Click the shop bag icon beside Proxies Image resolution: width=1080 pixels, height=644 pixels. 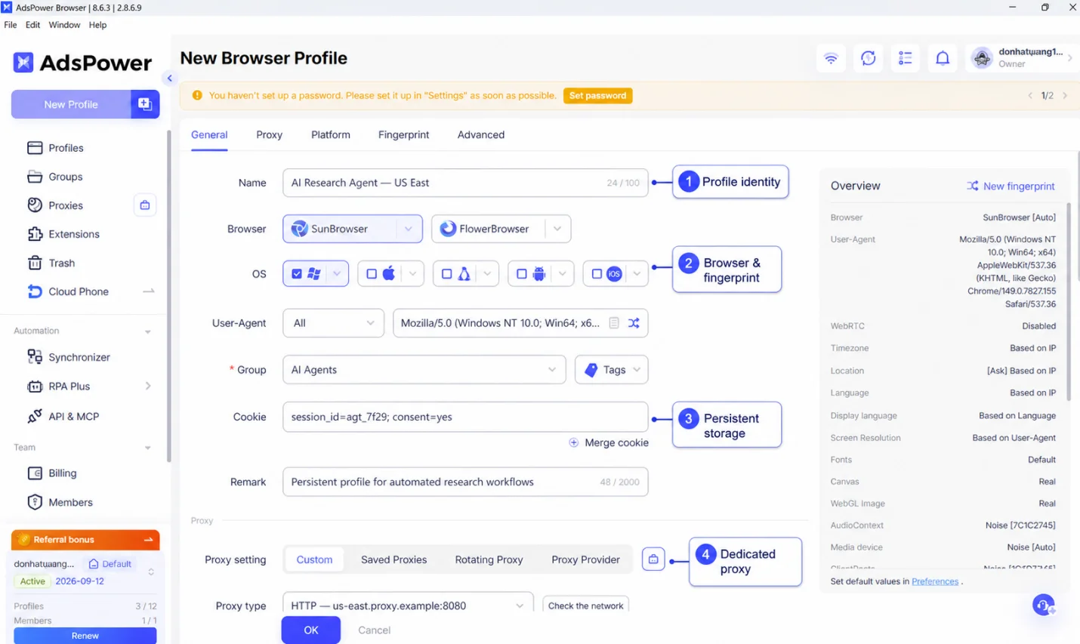click(x=145, y=205)
